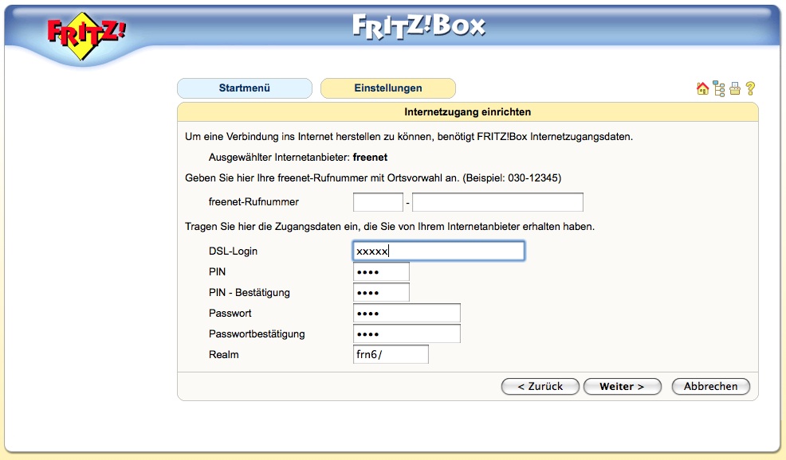Click the PIN - Bestätigung field
786x460 pixels.
coord(381,292)
